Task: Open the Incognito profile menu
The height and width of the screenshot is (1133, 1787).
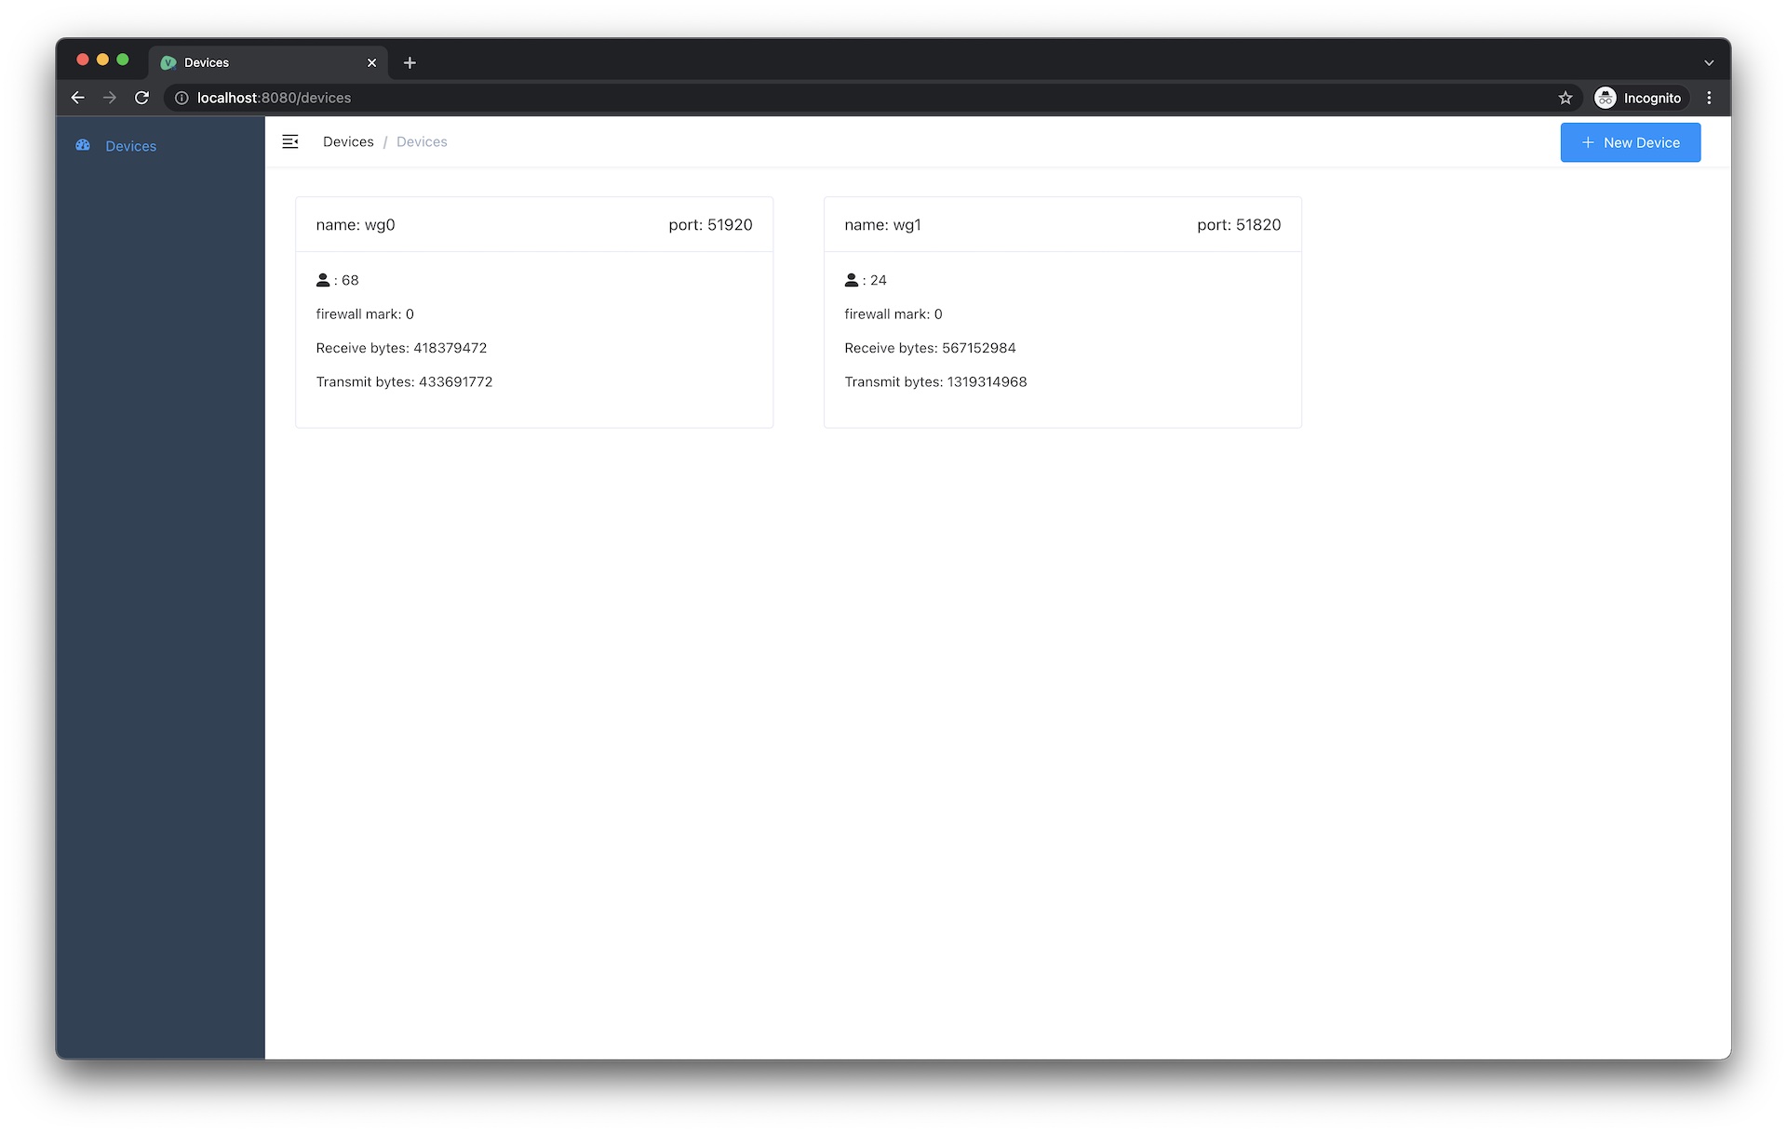Action: [1638, 98]
